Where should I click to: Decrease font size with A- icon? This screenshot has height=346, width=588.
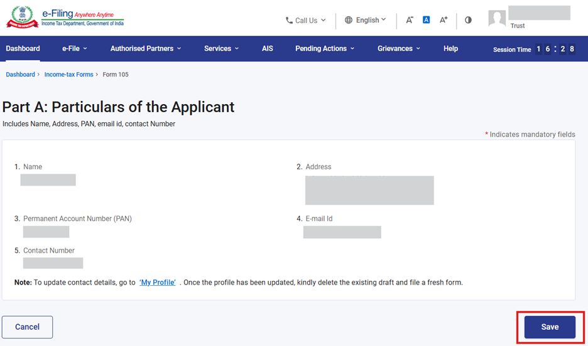tap(409, 20)
